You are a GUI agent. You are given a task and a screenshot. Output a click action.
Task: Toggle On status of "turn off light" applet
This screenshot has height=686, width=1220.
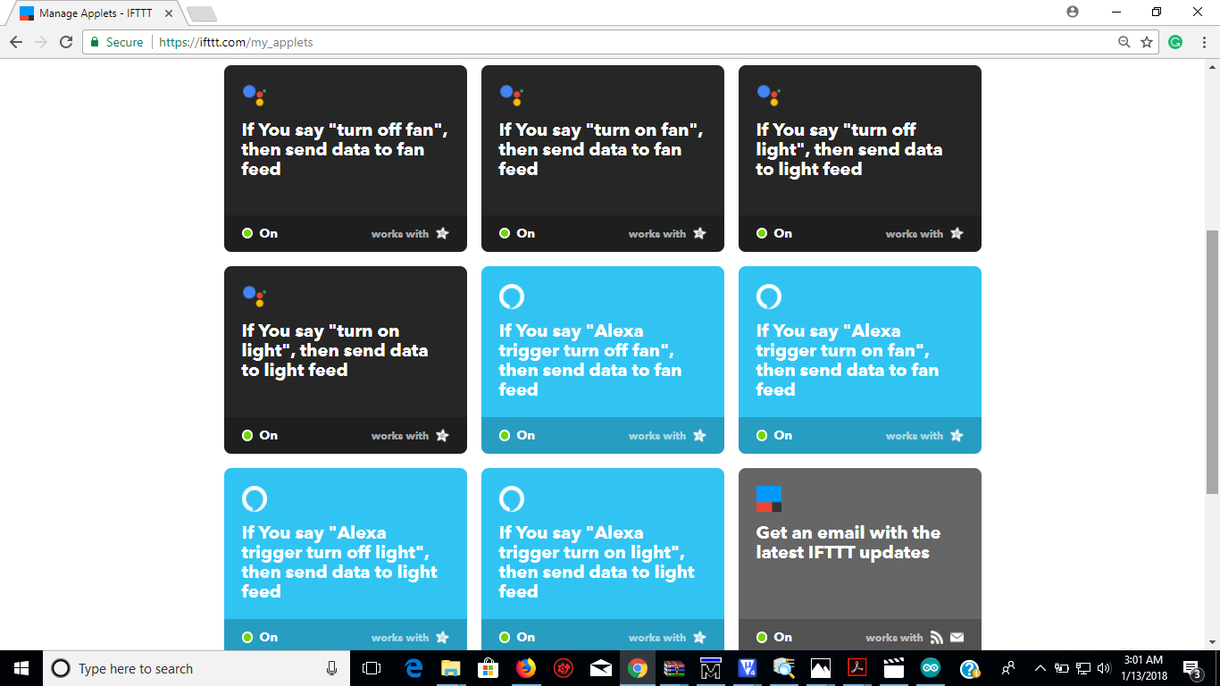774,233
